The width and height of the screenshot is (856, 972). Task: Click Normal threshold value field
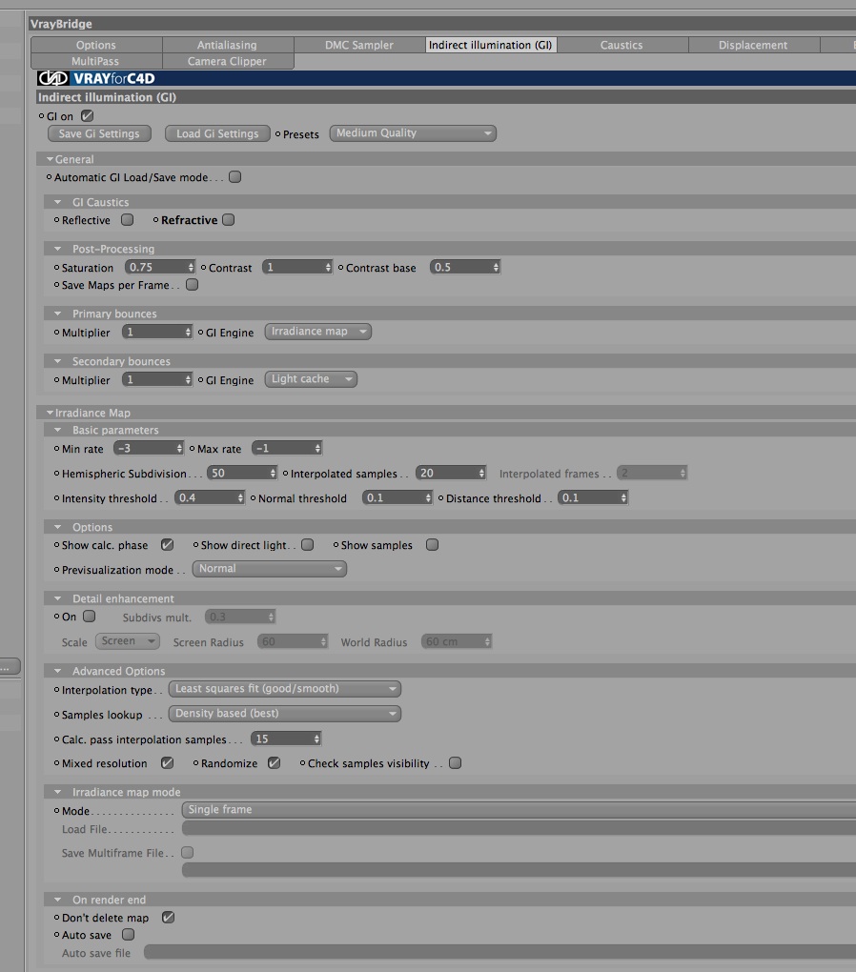(394, 497)
